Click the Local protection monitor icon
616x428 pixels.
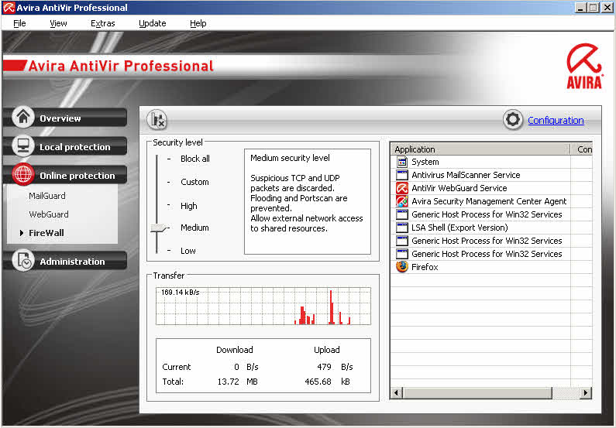[x=23, y=146]
